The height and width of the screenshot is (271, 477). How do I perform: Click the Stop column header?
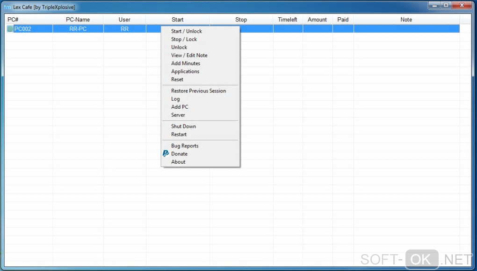point(241,20)
